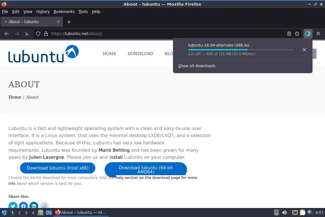Bookmark this page with star icon
The image size is (325, 217).
coord(297,34)
